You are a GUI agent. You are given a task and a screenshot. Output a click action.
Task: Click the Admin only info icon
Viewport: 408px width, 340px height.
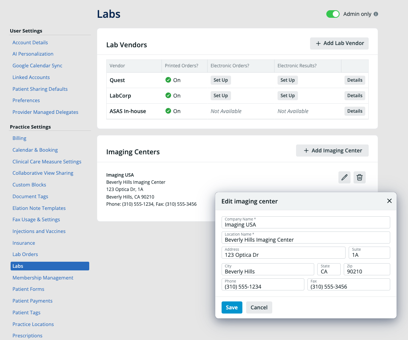click(x=376, y=14)
